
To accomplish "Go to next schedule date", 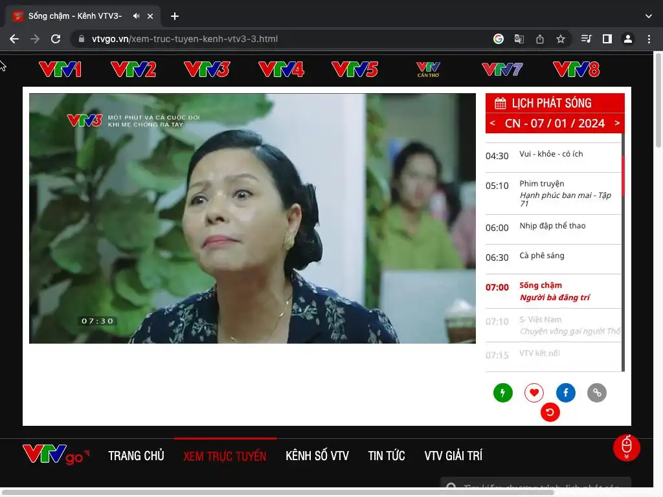I will pyautogui.click(x=617, y=123).
